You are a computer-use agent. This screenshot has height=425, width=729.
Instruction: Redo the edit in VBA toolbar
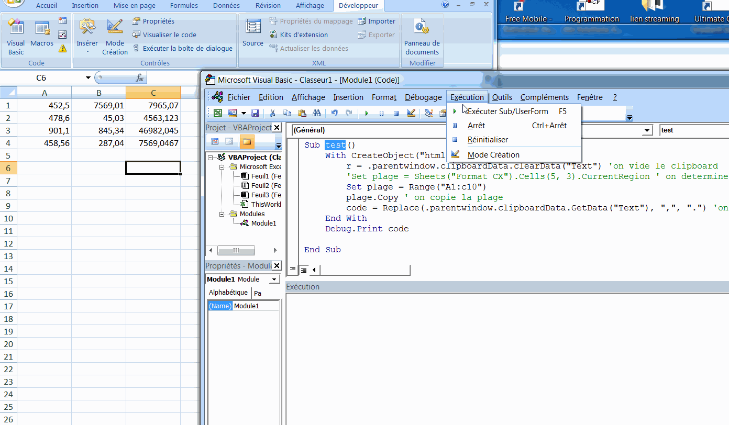349,113
